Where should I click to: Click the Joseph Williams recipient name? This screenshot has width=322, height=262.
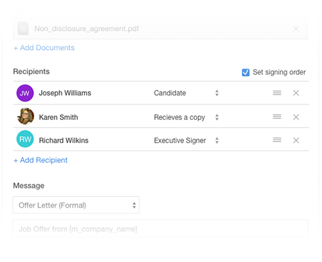pyautogui.click(x=65, y=93)
